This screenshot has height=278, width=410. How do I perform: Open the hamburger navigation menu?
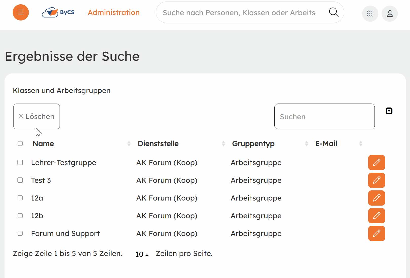[x=21, y=12]
